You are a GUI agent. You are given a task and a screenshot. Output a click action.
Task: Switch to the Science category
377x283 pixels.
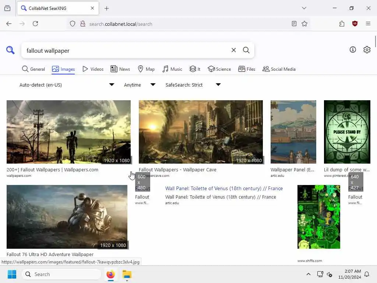[x=219, y=69]
